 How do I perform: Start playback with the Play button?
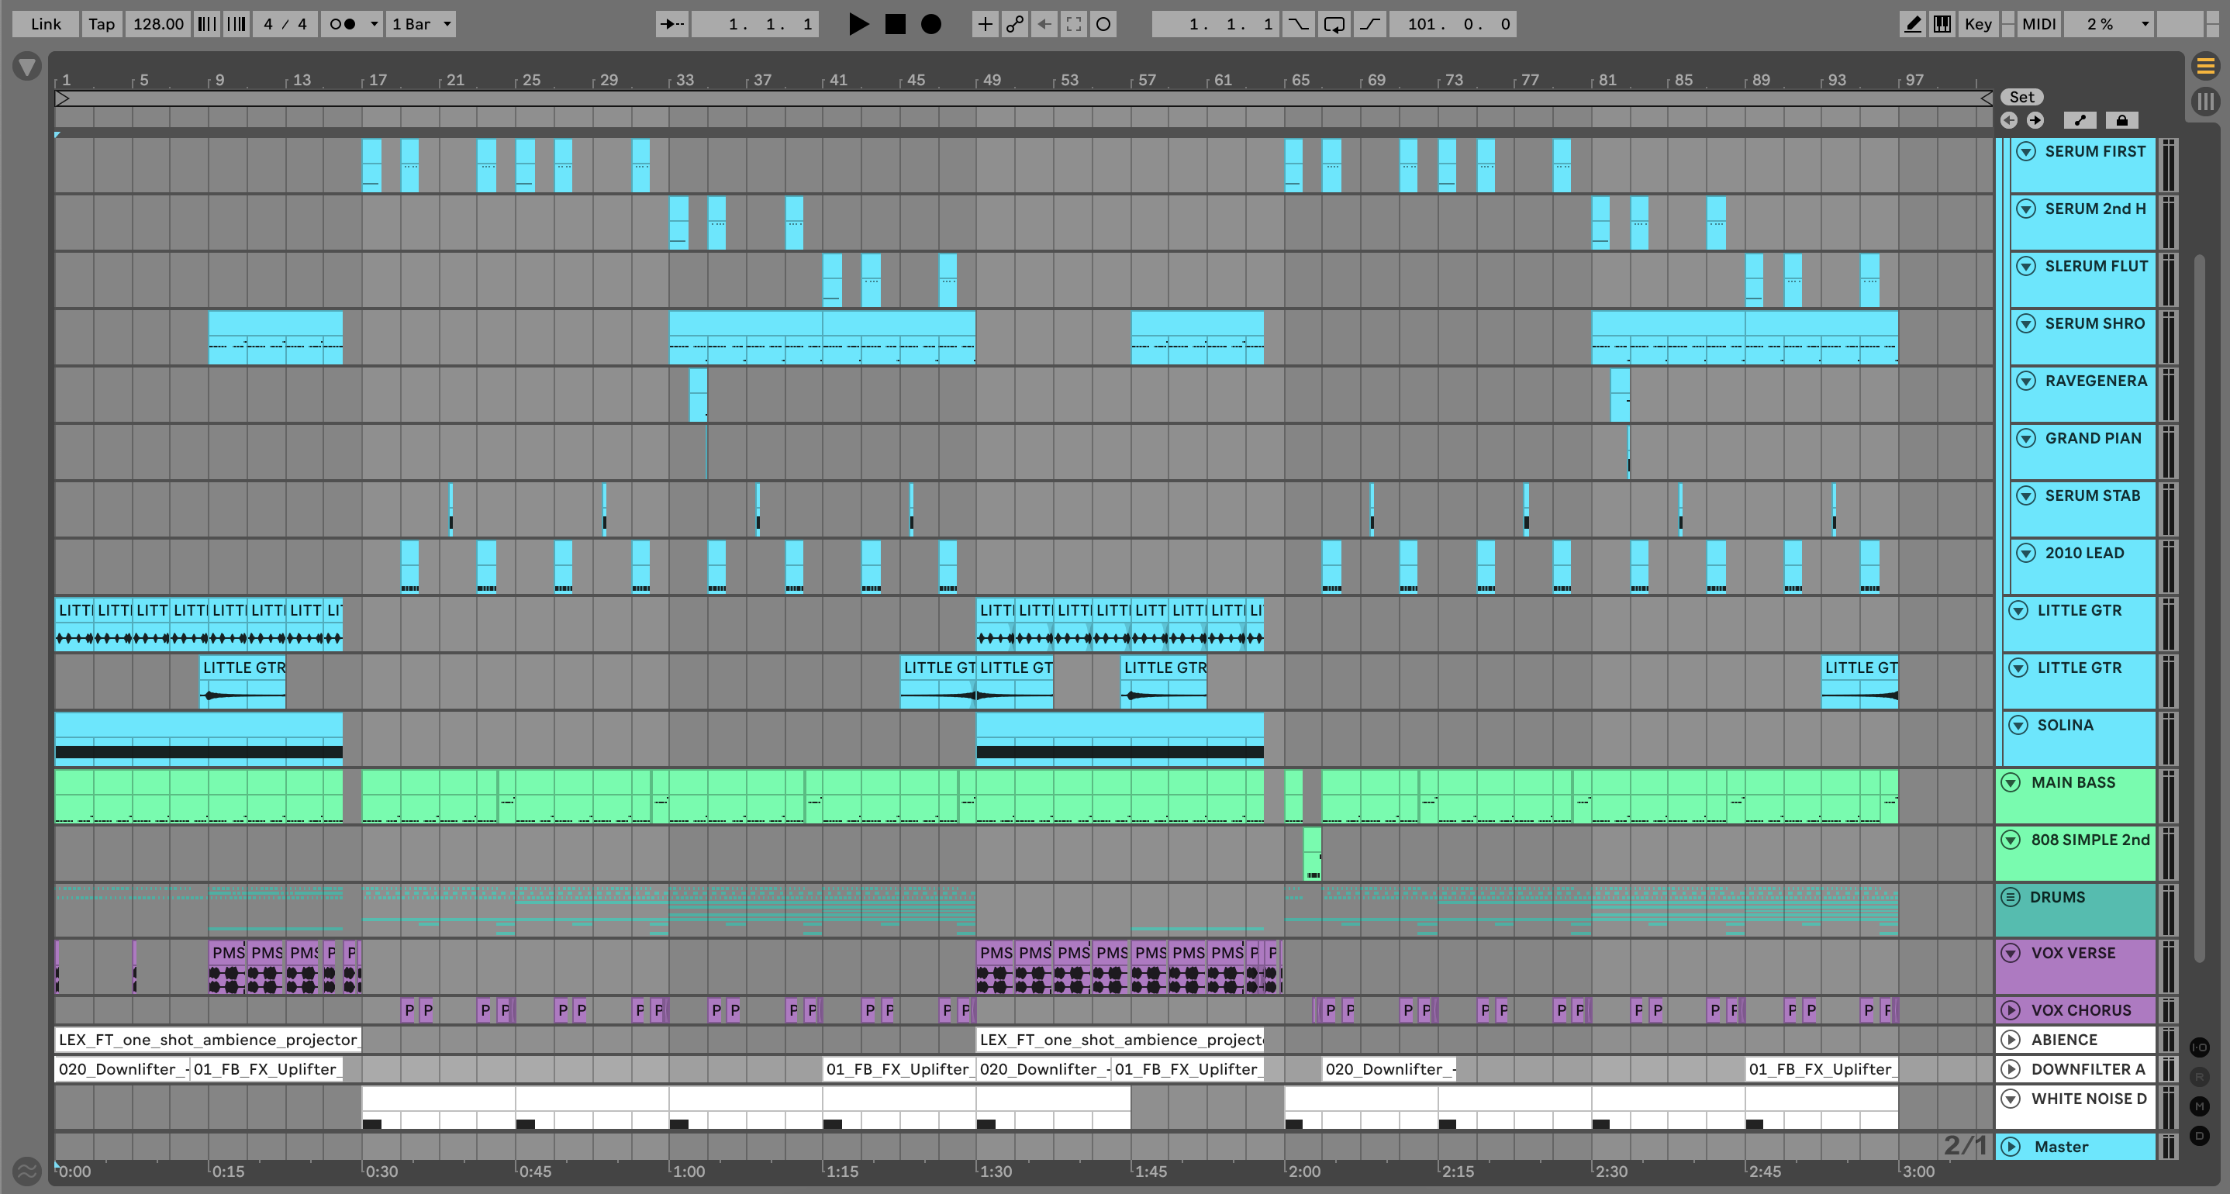click(x=858, y=24)
